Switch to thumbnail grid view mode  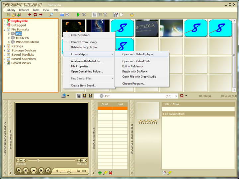pos(94,15)
